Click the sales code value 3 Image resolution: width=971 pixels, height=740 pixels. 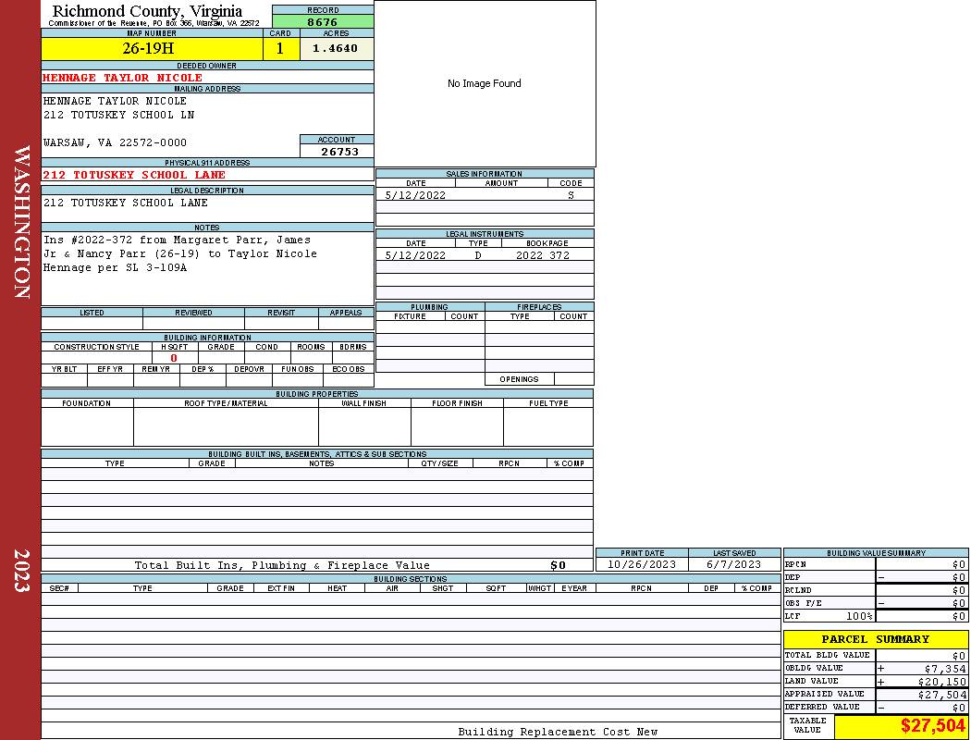point(571,195)
